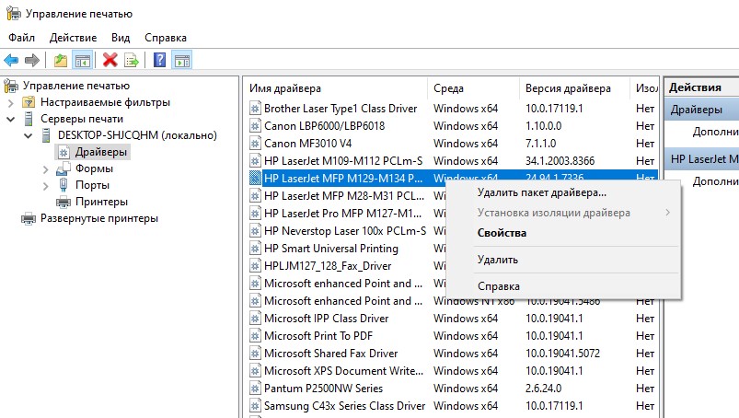Click the Samsung C43x Series driver icon

click(x=255, y=406)
